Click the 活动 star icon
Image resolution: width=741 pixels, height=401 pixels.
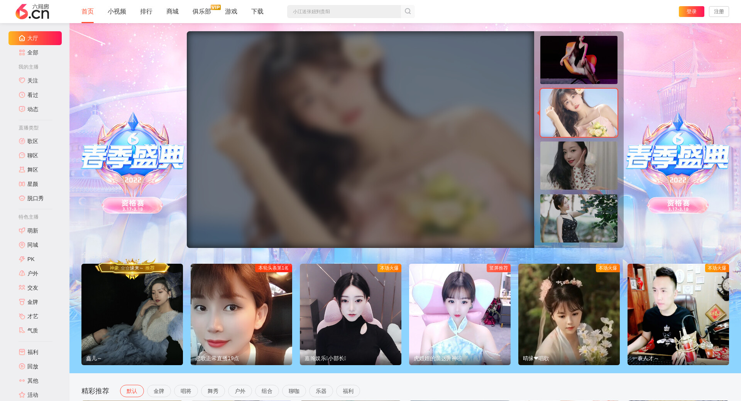pyautogui.click(x=22, y=395)
